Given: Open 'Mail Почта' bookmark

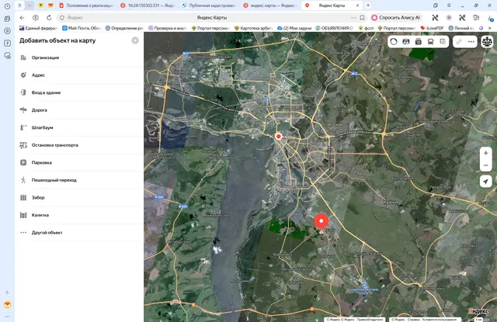Looking at the screenshot, I should (x=82, y=28).
